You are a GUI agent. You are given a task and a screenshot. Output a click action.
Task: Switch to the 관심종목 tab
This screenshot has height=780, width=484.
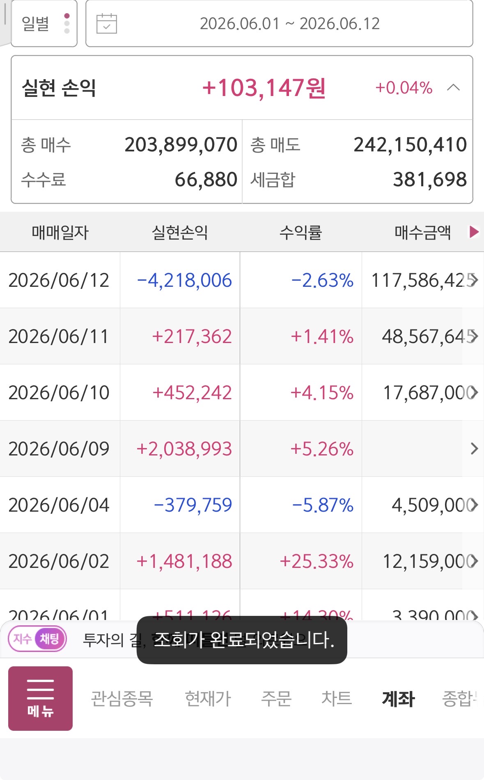pos(122,698)
